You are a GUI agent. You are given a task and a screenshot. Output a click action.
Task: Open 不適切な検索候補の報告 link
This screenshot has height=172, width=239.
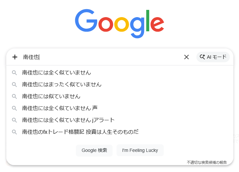(x=207, y=162)
